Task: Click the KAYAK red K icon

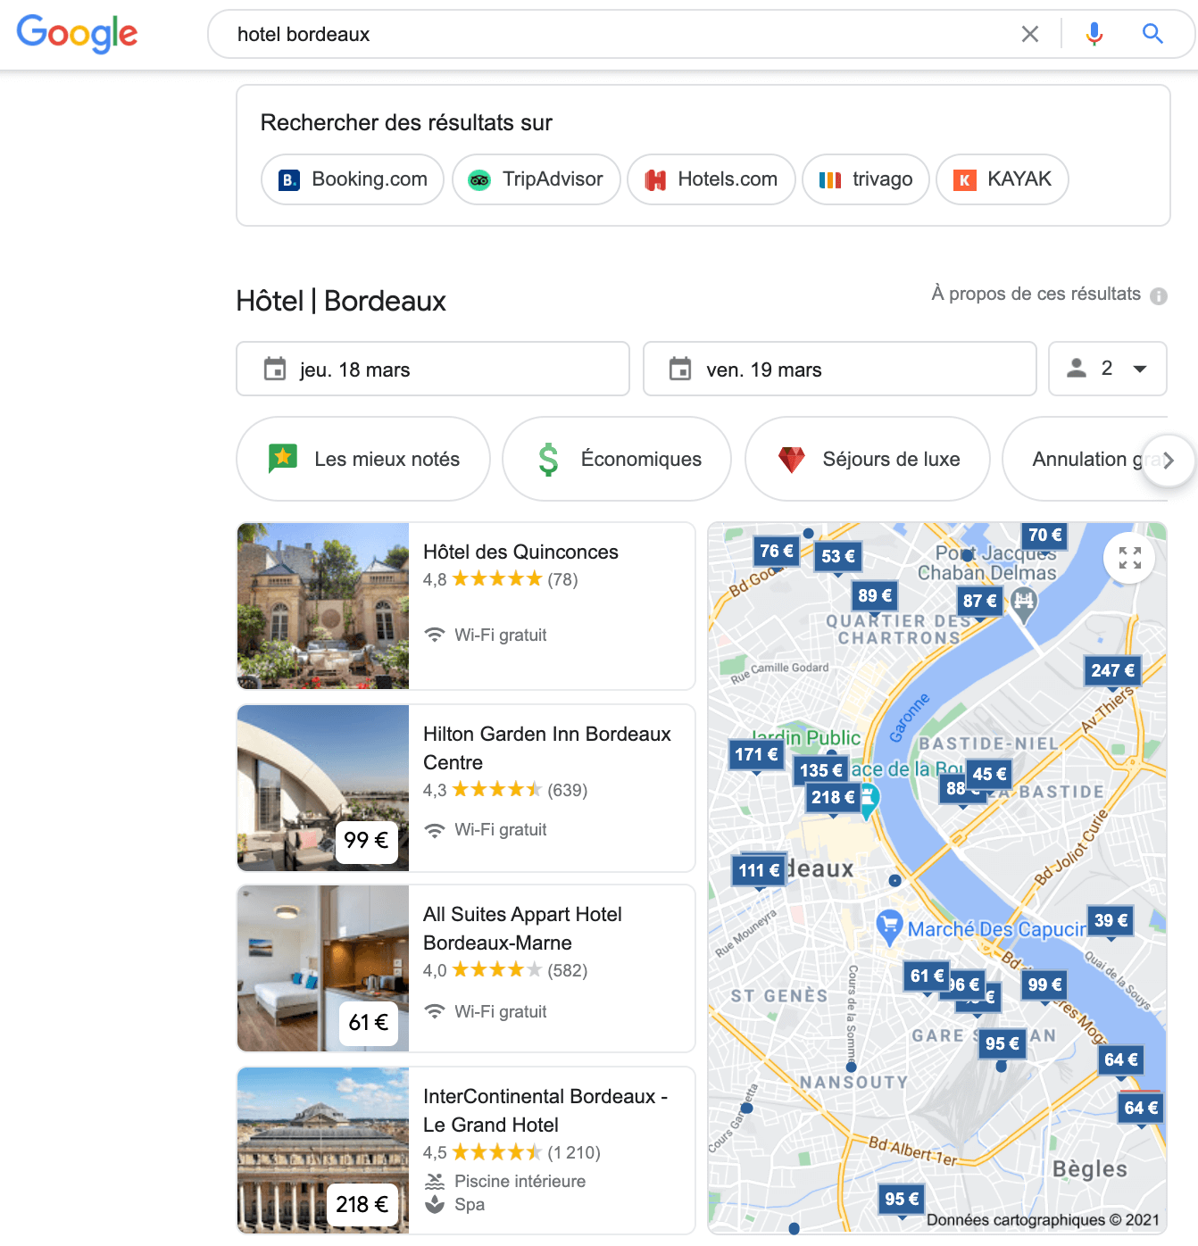Action: pos(965,179)
